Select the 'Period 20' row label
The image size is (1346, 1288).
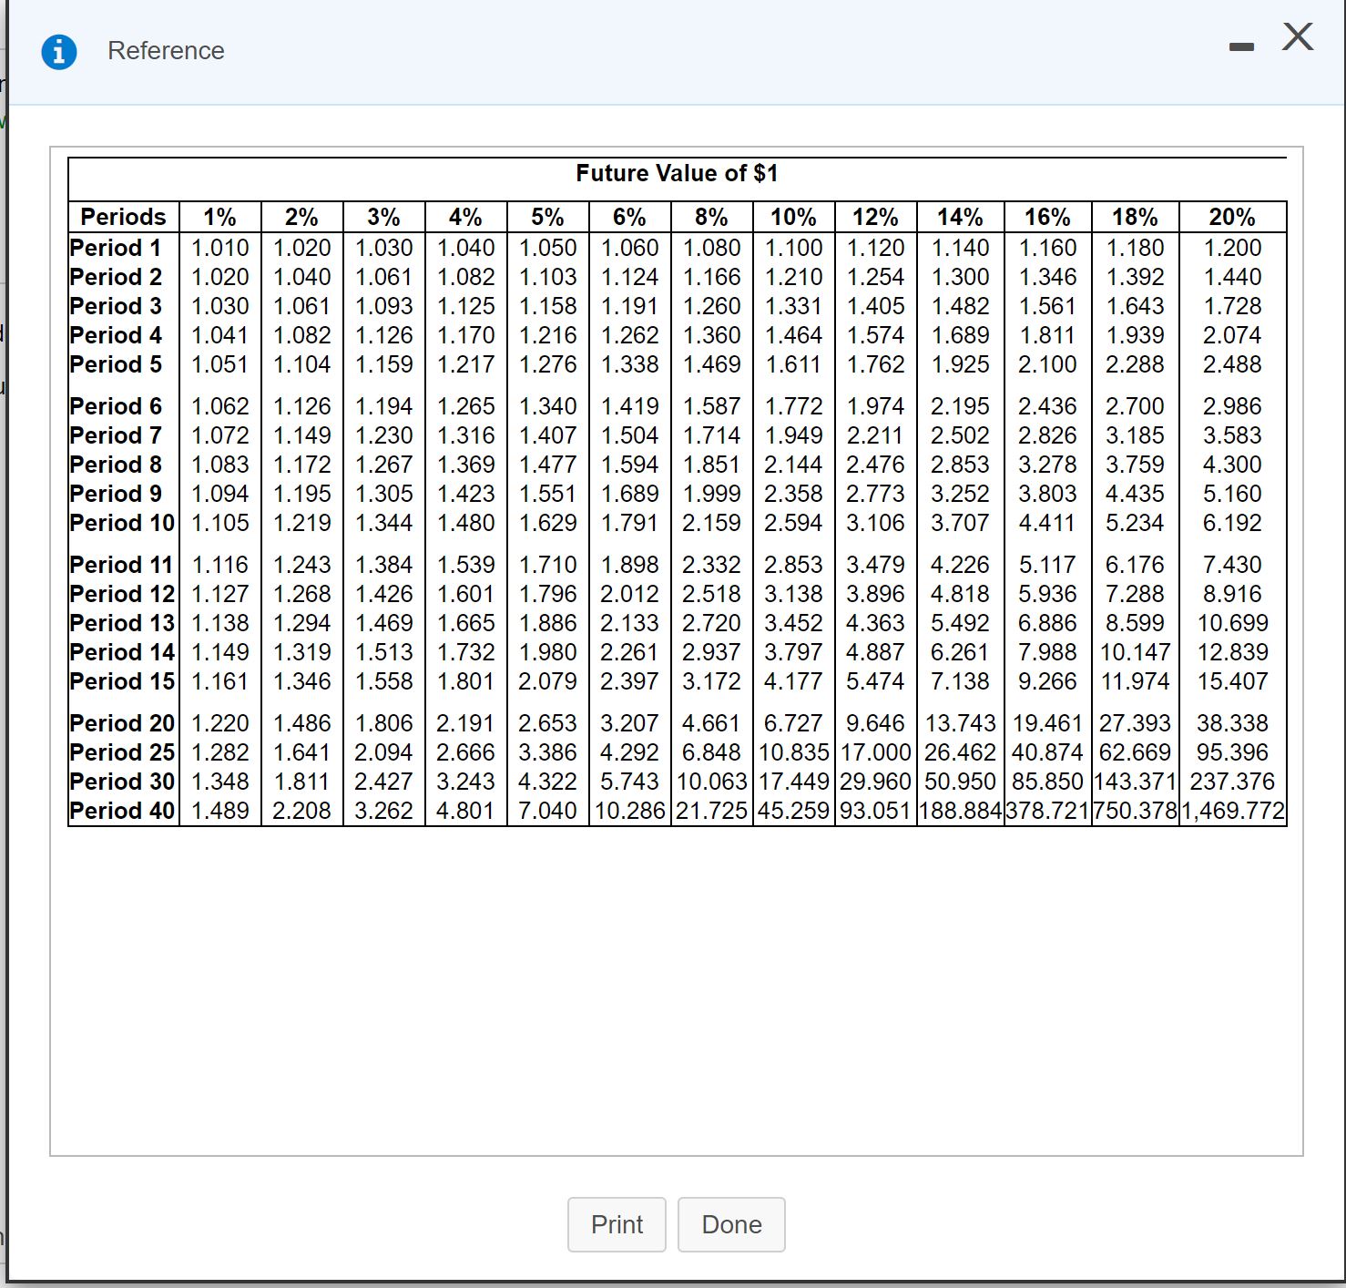click(122, 723)
